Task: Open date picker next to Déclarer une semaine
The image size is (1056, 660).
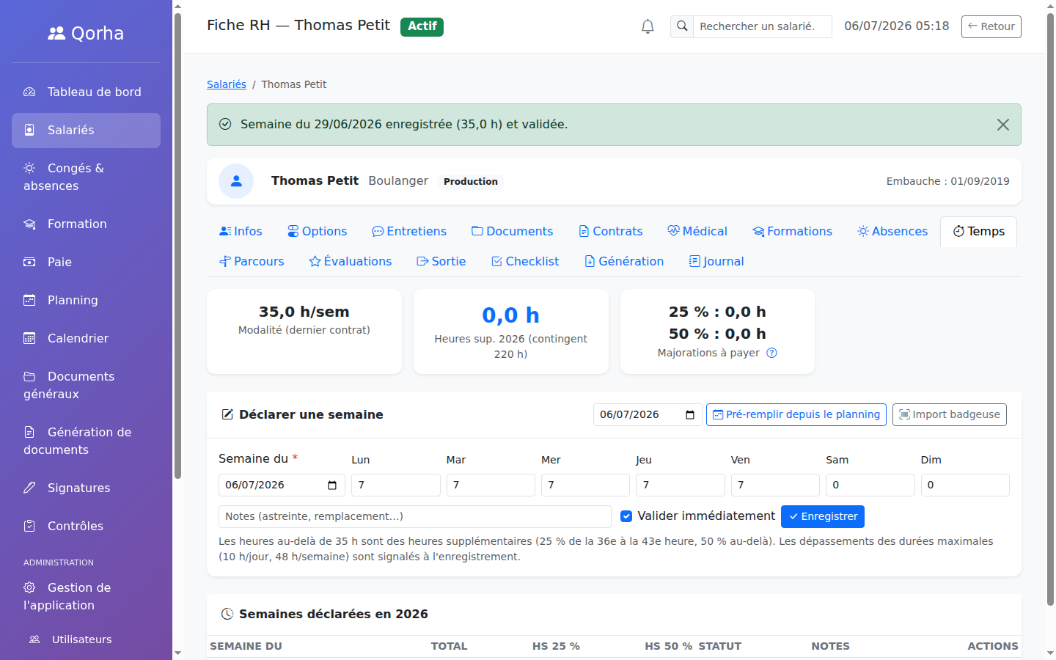Action: point(690,414)
